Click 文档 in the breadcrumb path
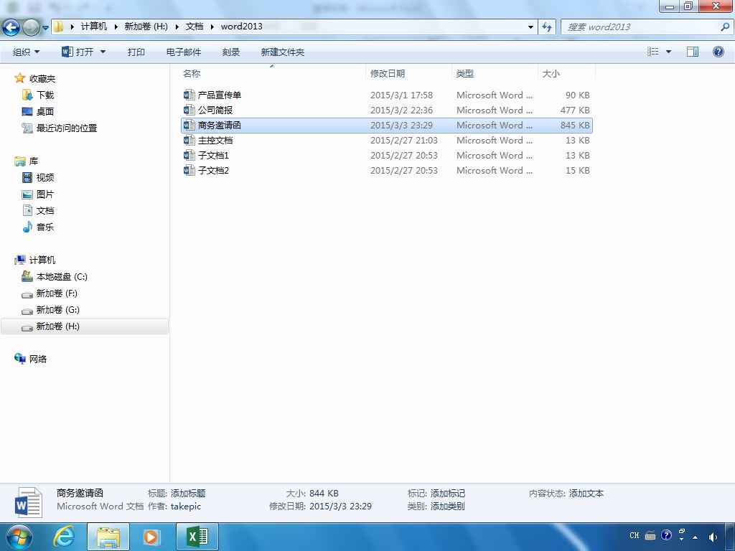This screenshot has height=551, width=735. pyautogui.click(x=194, y=27)
